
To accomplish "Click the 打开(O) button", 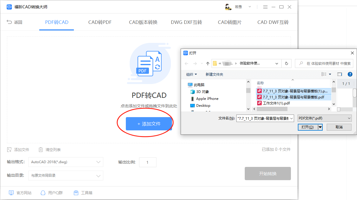I will pyautogui.click(x=308, y=127).
